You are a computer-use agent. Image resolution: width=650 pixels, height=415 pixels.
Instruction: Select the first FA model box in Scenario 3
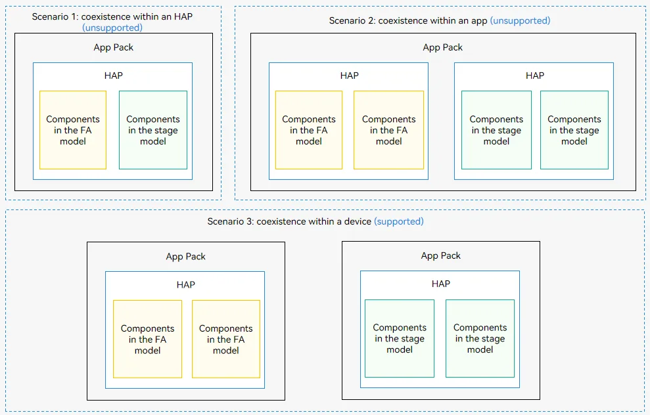(148, 339)
